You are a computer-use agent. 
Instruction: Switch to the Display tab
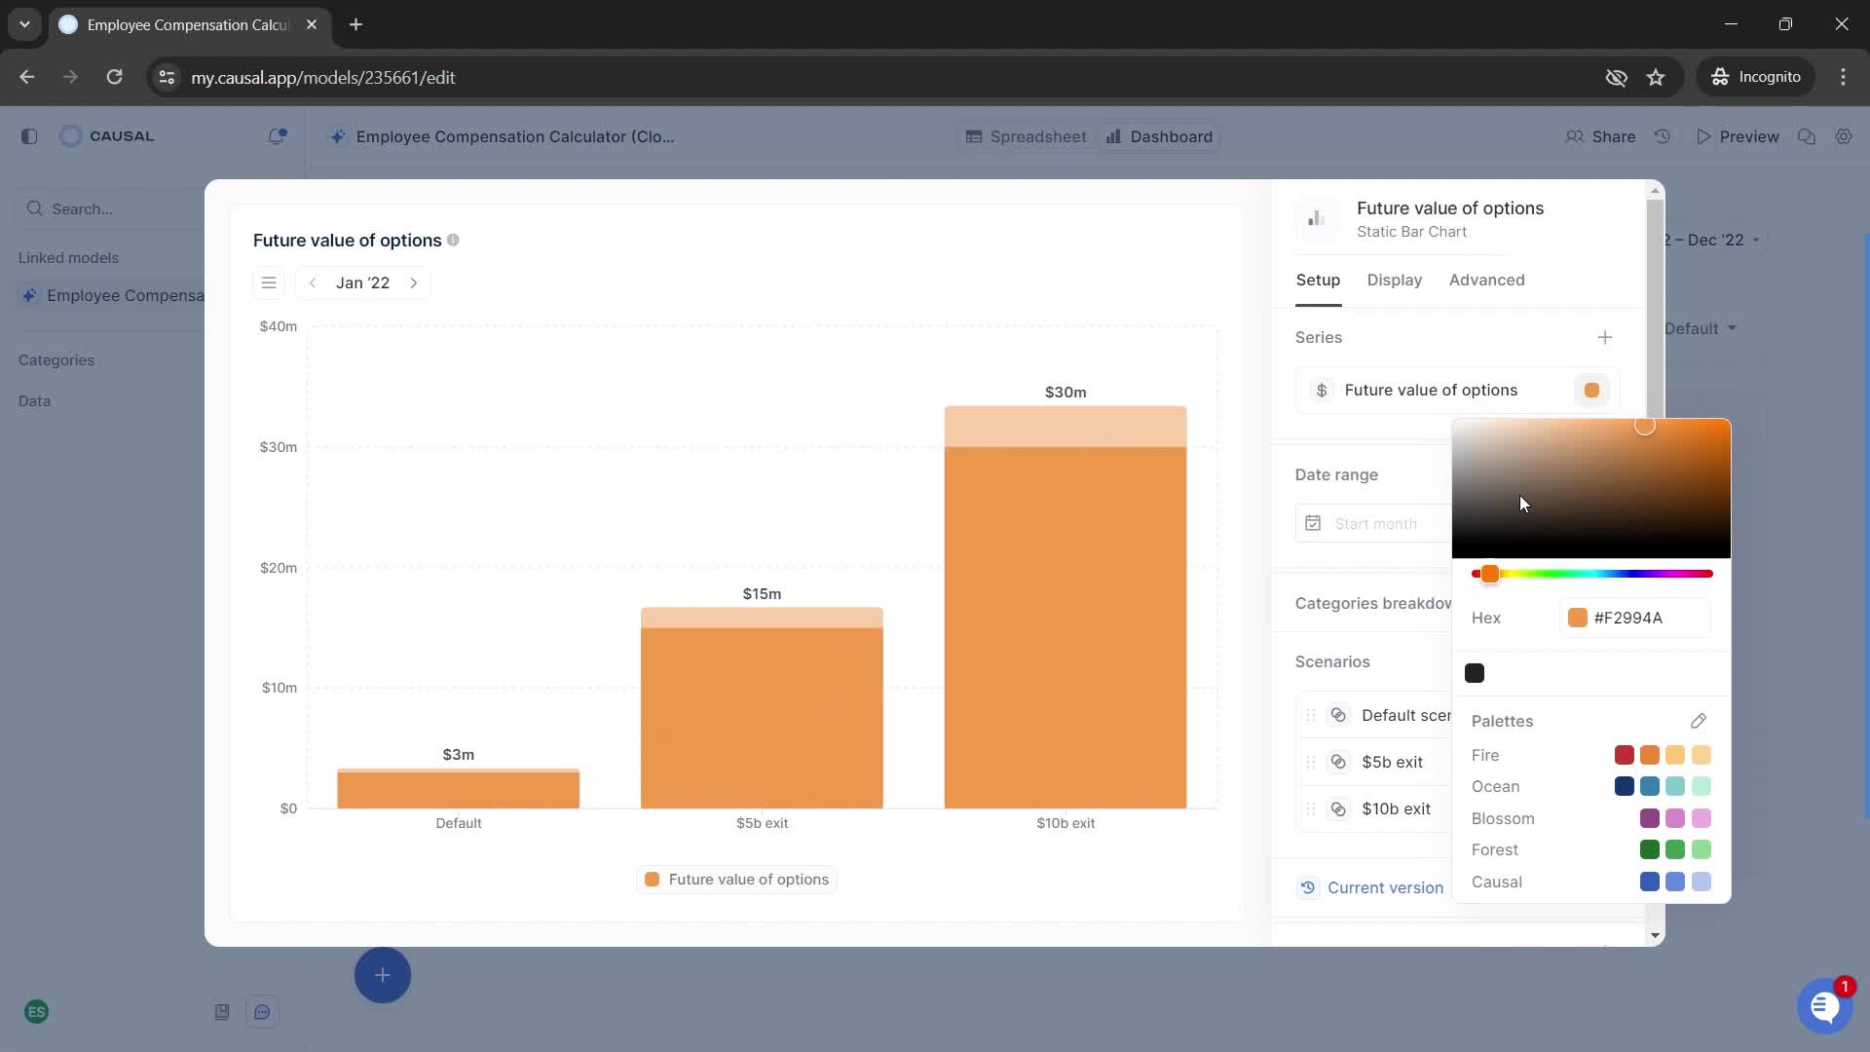1394,280
